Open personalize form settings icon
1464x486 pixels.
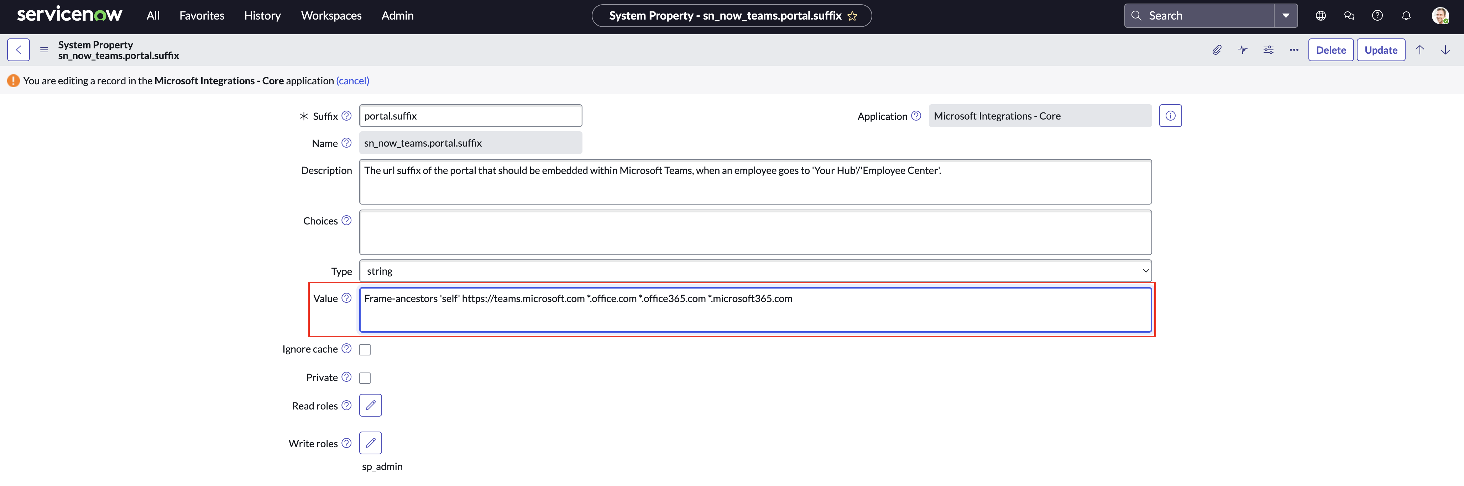click(x=1269, y=50)
